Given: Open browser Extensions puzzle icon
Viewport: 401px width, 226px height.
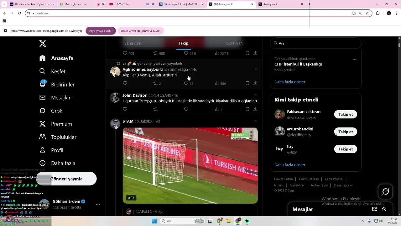Looking at the screenshot, I should [x=378, y=13].
